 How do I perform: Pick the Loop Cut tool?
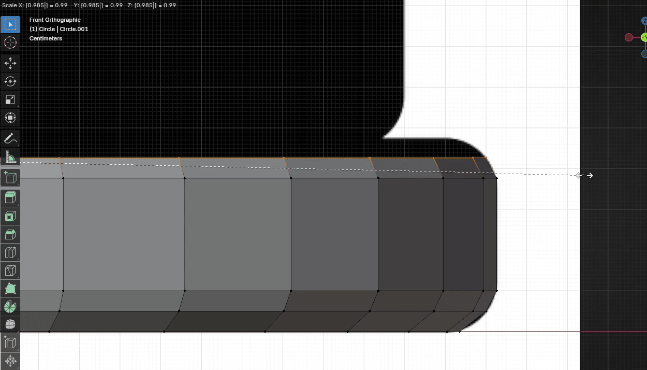[x=10, y=252]
